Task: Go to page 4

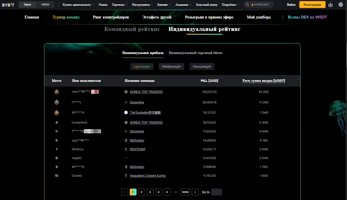Action: tap(159, 192)
